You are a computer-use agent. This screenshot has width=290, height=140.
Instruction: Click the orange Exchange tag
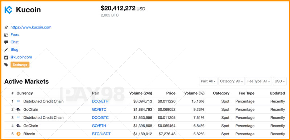point(20,65)
